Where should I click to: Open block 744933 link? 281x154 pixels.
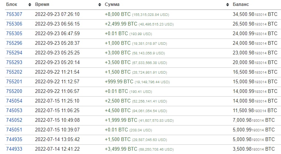tap(14, 149)
